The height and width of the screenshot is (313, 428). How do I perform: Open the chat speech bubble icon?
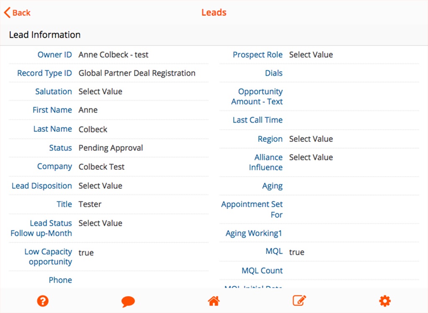click(x=128, y=301)
